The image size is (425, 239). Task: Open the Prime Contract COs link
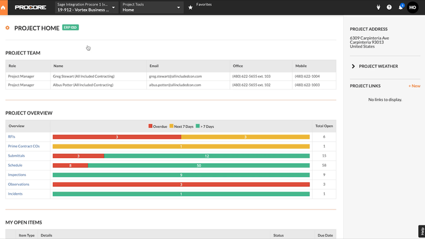pos(23,146)
